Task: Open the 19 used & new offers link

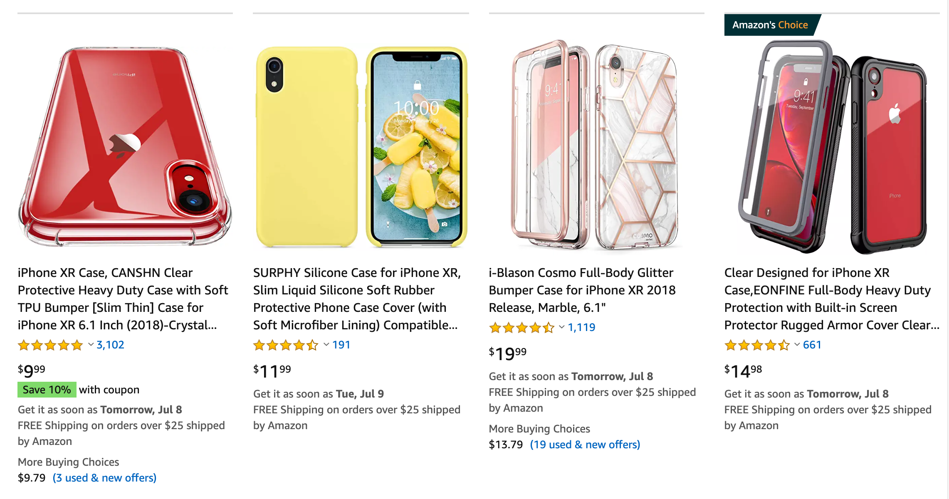Action: (586, 445)
